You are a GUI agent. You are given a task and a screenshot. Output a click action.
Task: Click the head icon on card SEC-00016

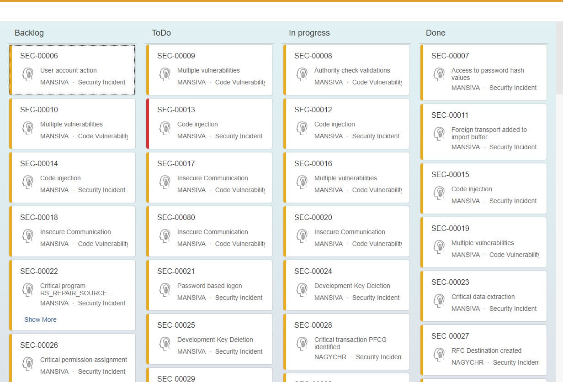pos(303,182)
